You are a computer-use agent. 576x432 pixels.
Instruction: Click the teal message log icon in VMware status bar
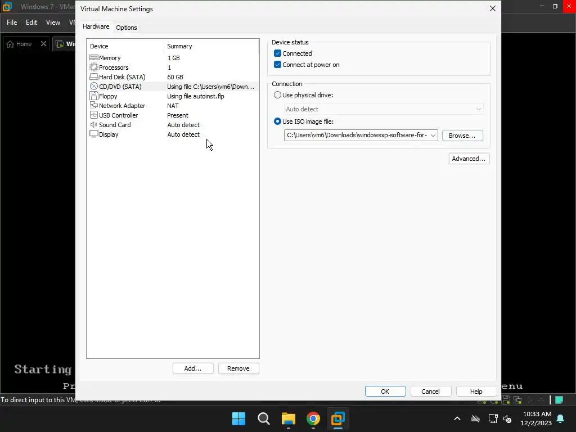[559, 400]
